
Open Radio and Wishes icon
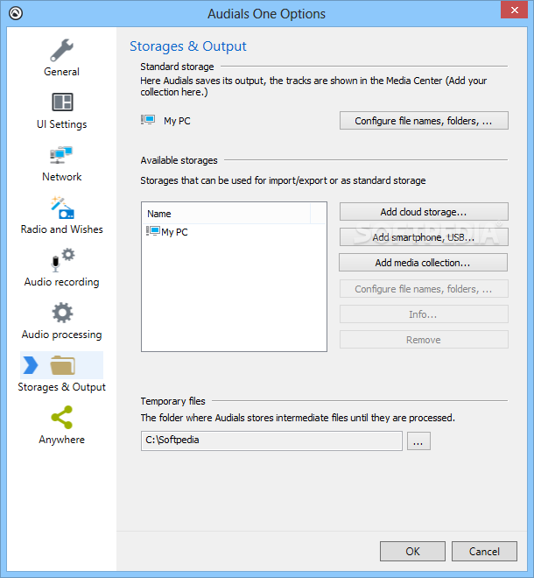[62, 208]
